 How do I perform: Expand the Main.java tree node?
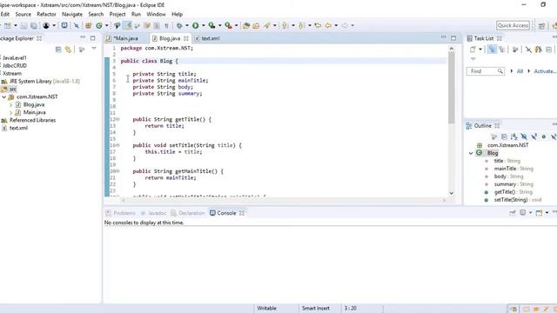pyautogui.click(x=10, y=112)
